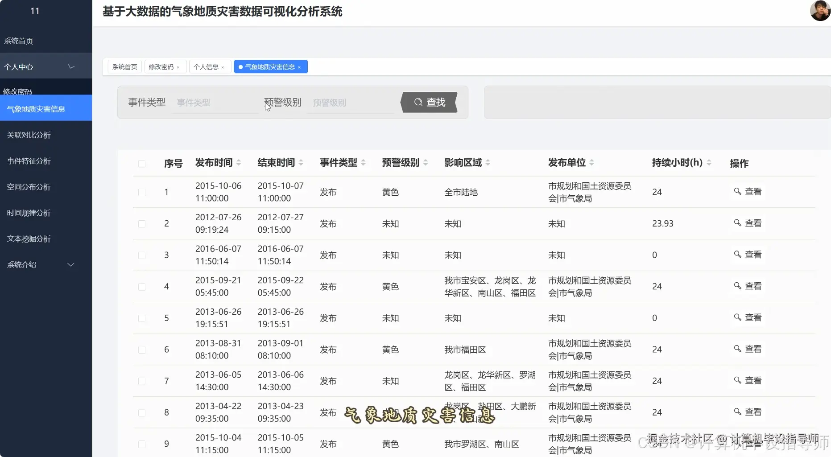Click the magnifier icon inside the 查找 button
831x457 pixels.
click(418, 102)
